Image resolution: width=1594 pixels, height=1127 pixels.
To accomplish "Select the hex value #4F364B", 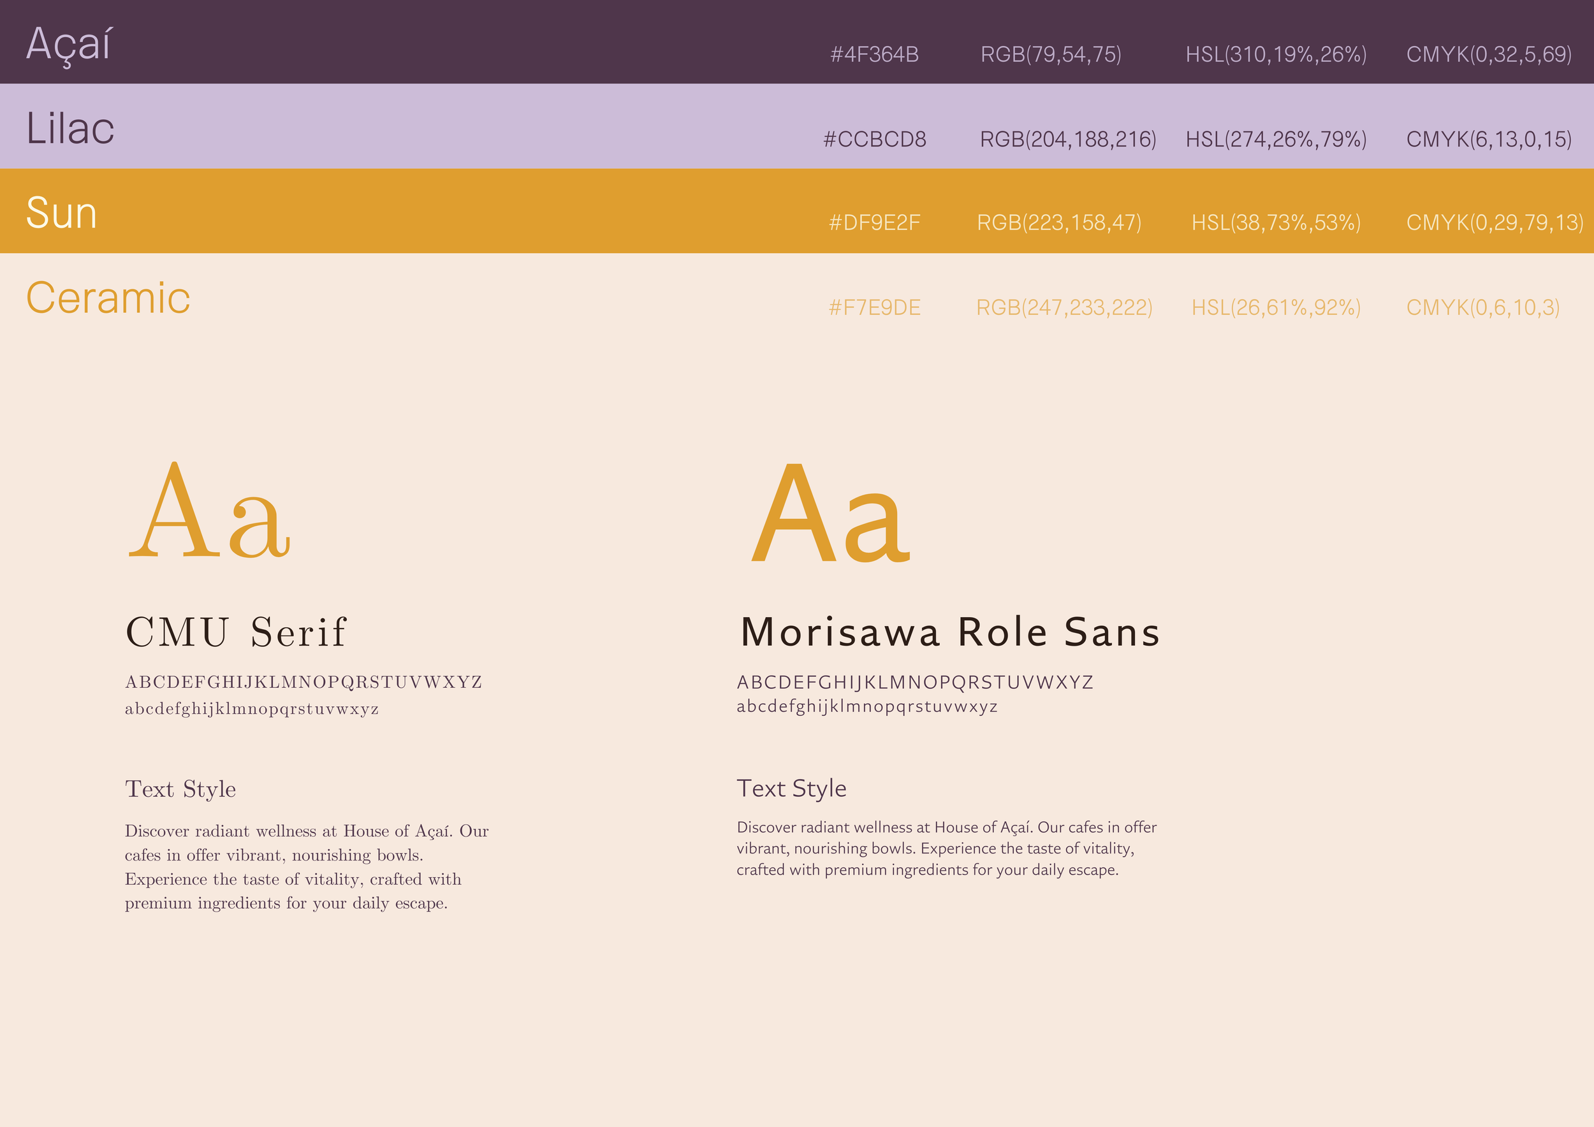I will click(874, 54).
